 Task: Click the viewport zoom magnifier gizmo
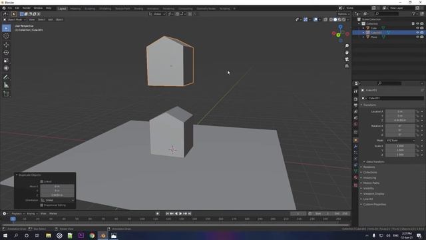click(347, 46)
